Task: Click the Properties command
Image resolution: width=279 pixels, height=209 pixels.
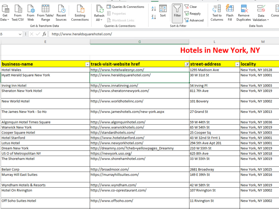Action: [x=117, y=13]
